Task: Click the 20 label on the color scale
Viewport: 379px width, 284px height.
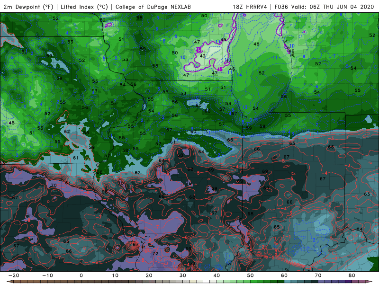Action: tap(149, 275)
